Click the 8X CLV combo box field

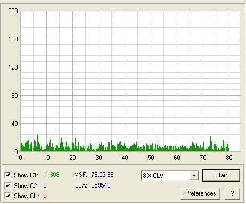170,175
